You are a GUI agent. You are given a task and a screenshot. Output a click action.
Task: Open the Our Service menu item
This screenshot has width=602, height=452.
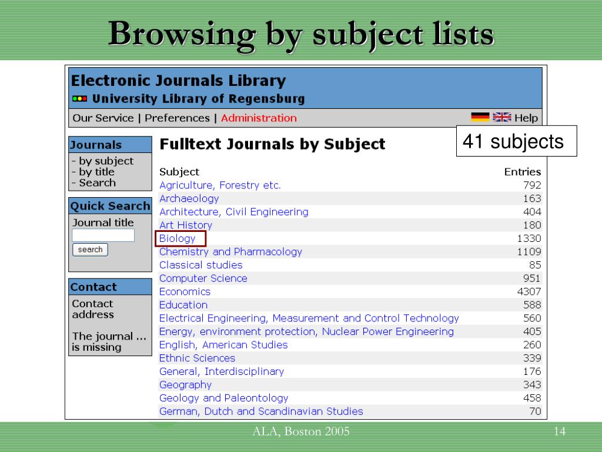tap(103, 118)
